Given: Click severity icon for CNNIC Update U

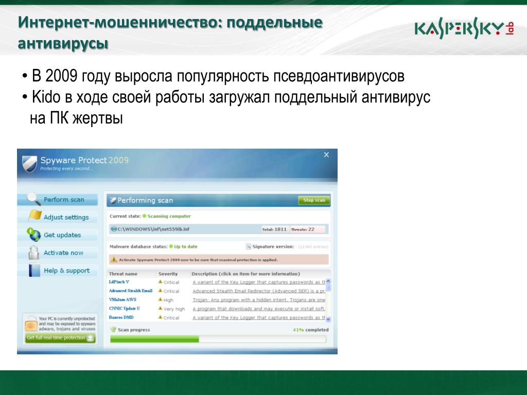Looking at the screenshot, I should [161, 309].
